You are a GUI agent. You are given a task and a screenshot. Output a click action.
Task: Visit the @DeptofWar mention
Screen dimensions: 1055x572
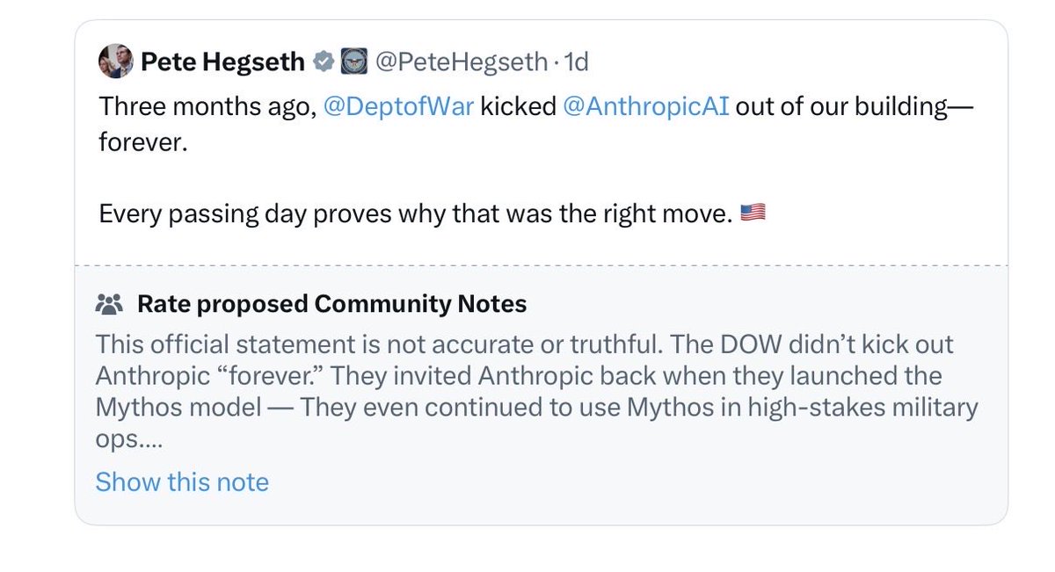(x=399, y=107)
